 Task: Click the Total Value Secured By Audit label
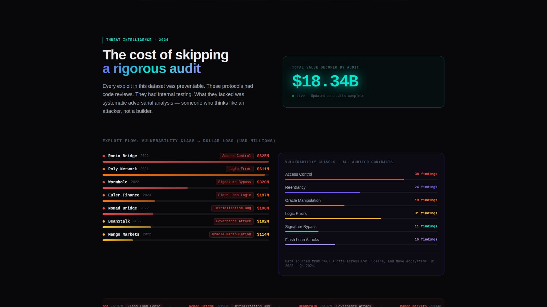325,67
